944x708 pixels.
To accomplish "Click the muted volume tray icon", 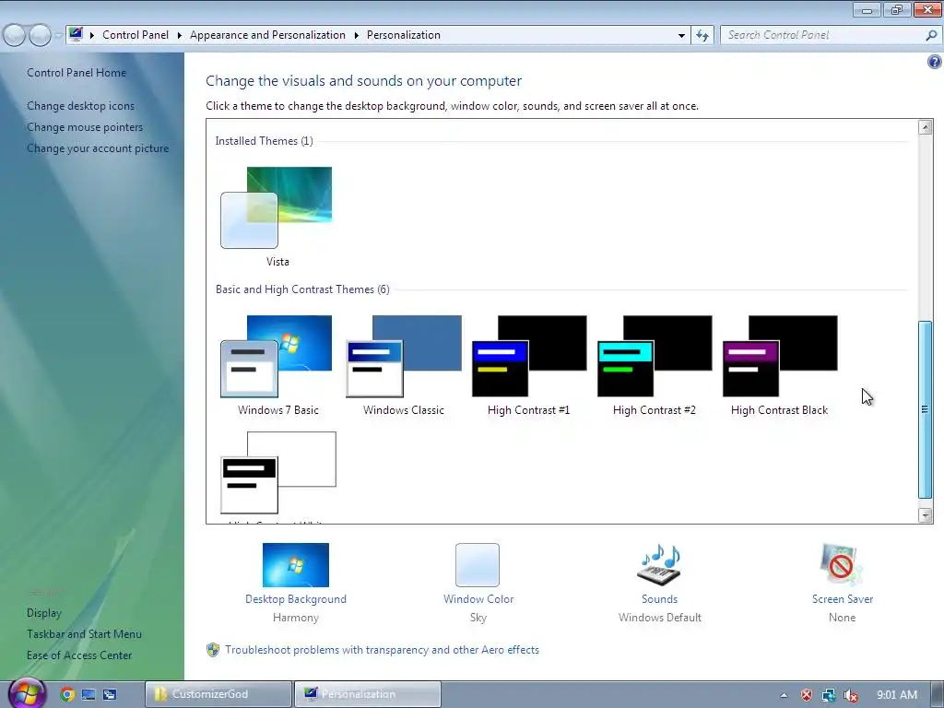I will click(x=851, y=695).
